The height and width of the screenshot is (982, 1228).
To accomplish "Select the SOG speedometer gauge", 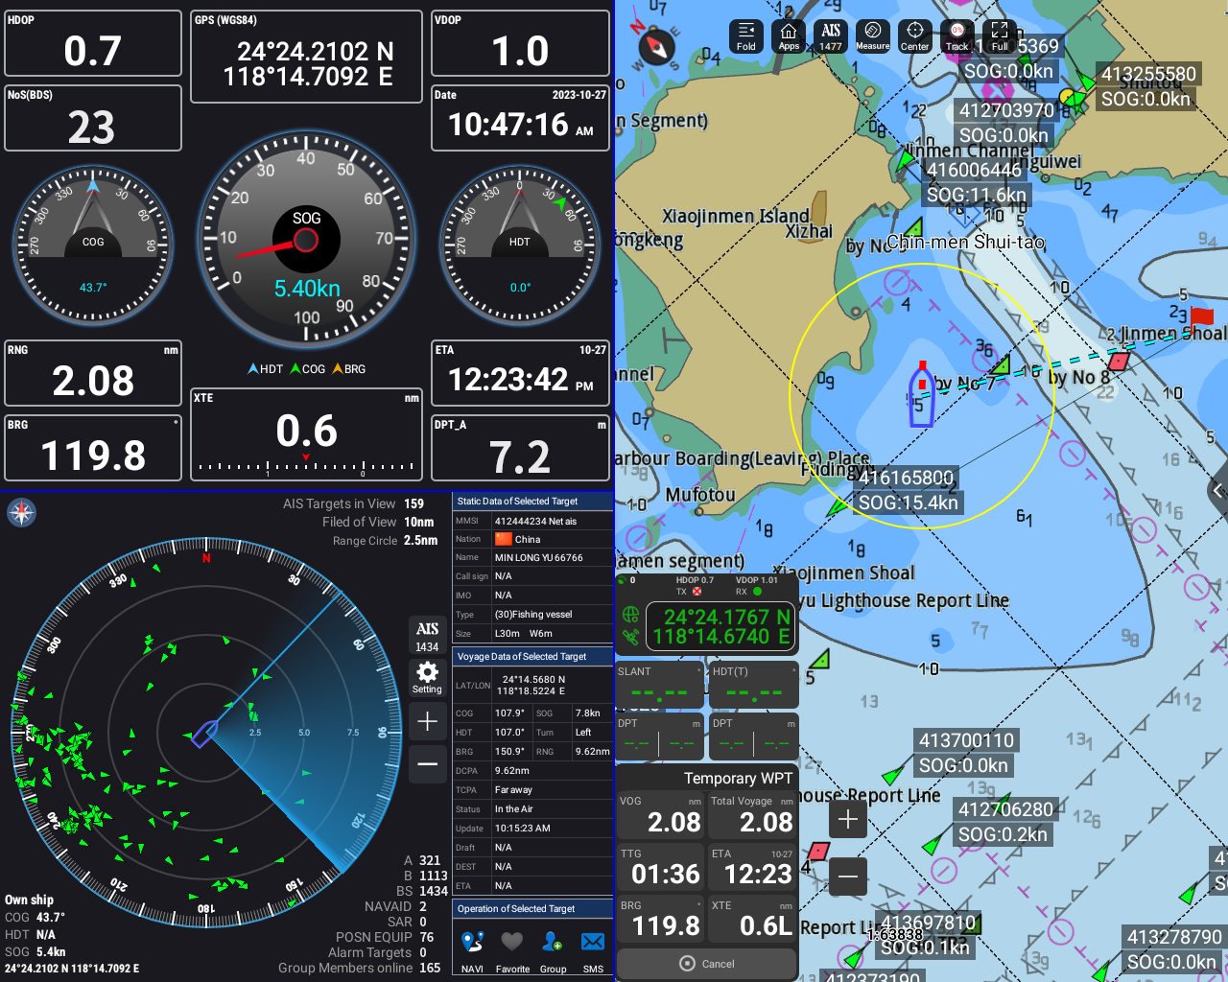I will [x=306, y=240].
